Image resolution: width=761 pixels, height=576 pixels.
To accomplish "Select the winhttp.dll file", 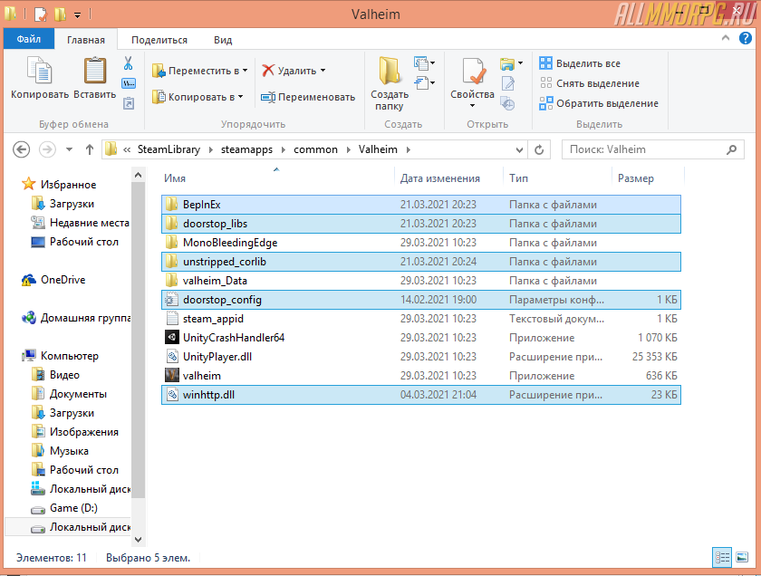I will pyautogui.click(x=420, y=395).
